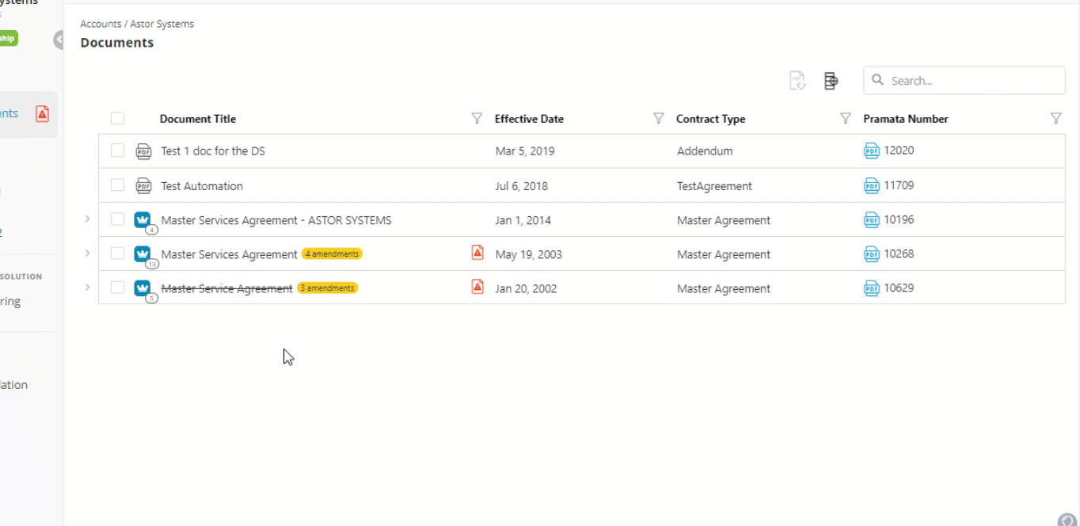Click the export/download document icon
Screen dimensions: 1080x526
click(x=797, y=81)
